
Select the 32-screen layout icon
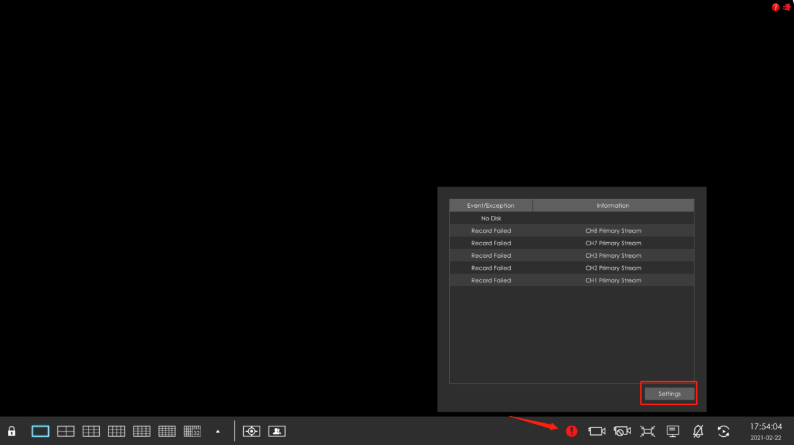click(192, 431)
